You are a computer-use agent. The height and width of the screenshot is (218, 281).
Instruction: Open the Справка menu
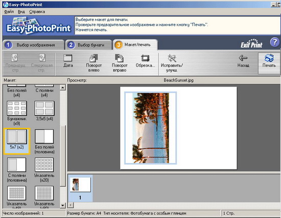coord(37,12)
